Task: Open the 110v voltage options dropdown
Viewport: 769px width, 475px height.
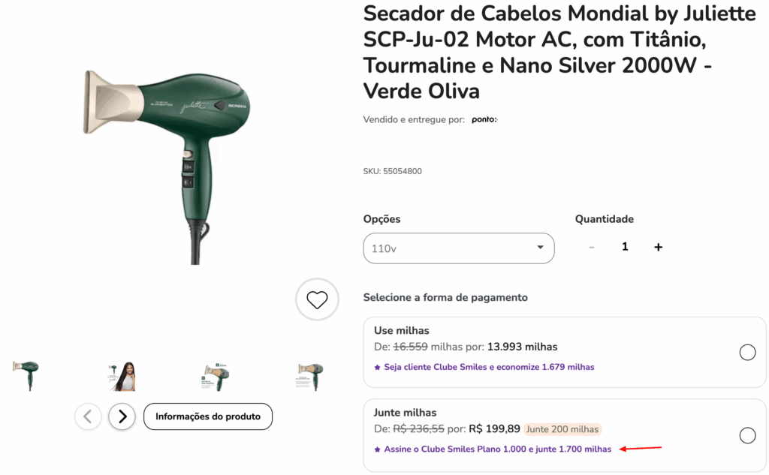Action: pyautogui.click(x=459, y=248)
